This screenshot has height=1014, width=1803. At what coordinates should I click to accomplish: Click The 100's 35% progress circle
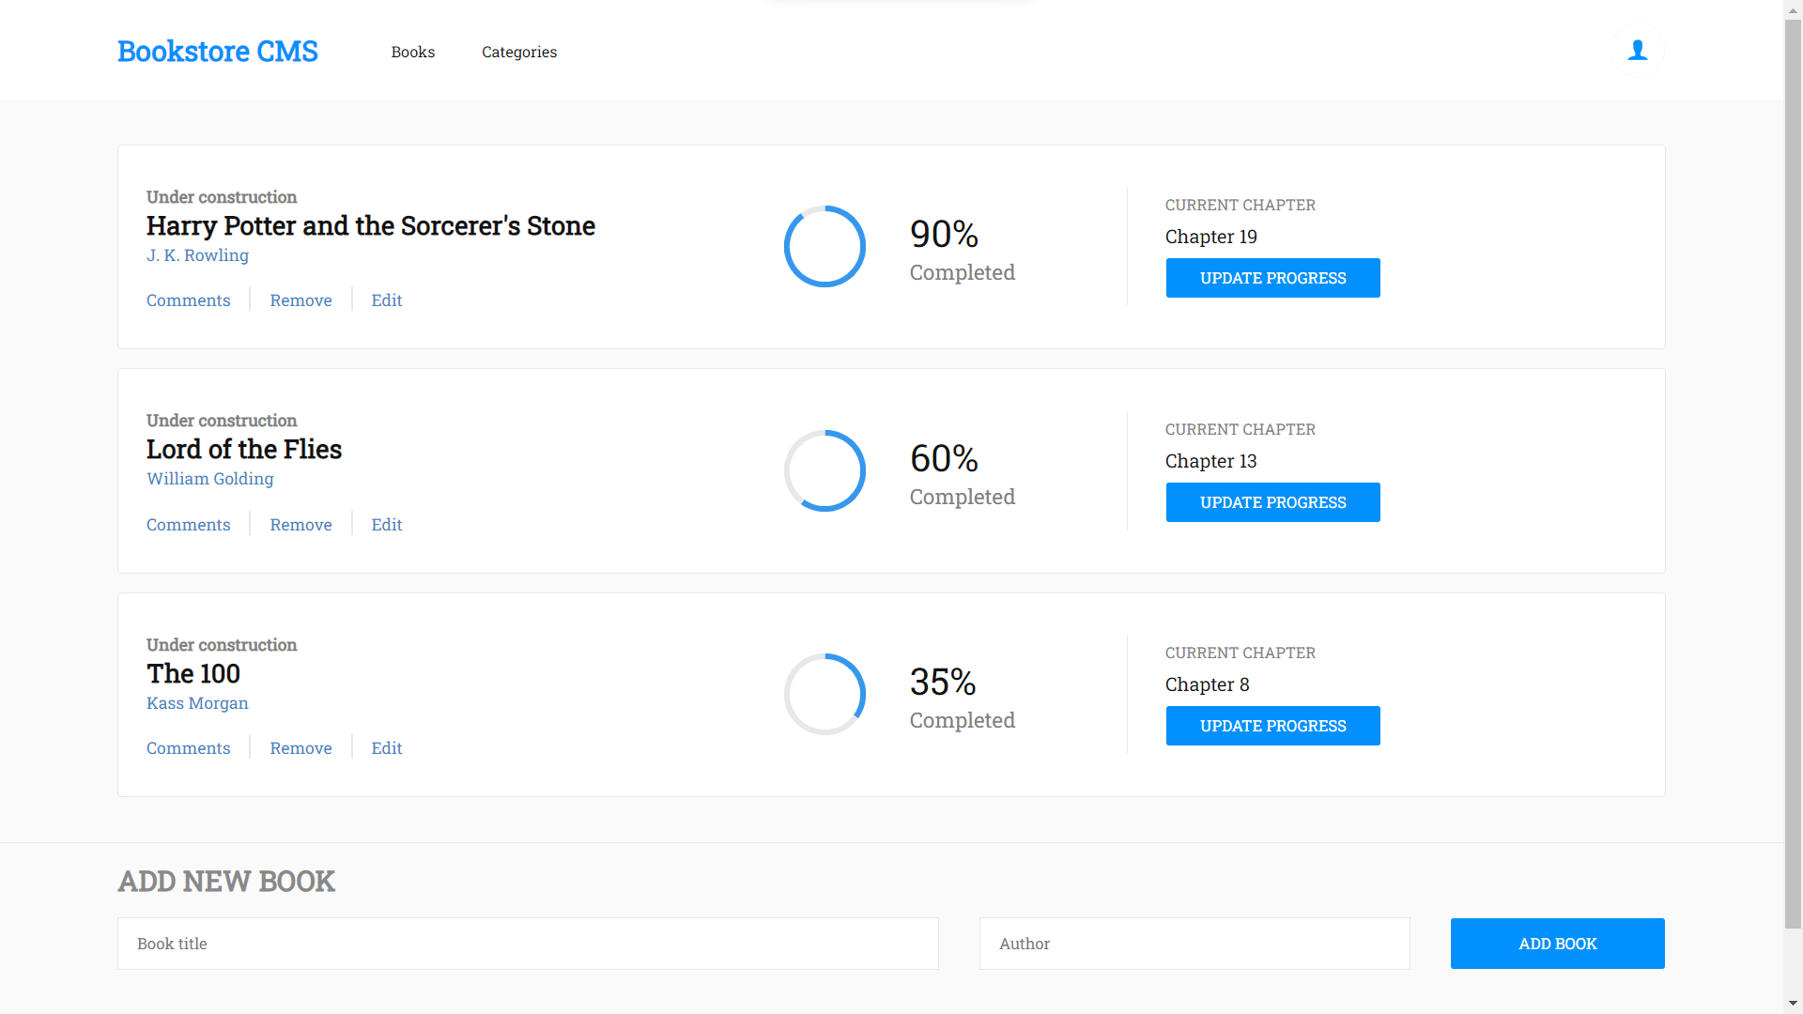[824, 694]
